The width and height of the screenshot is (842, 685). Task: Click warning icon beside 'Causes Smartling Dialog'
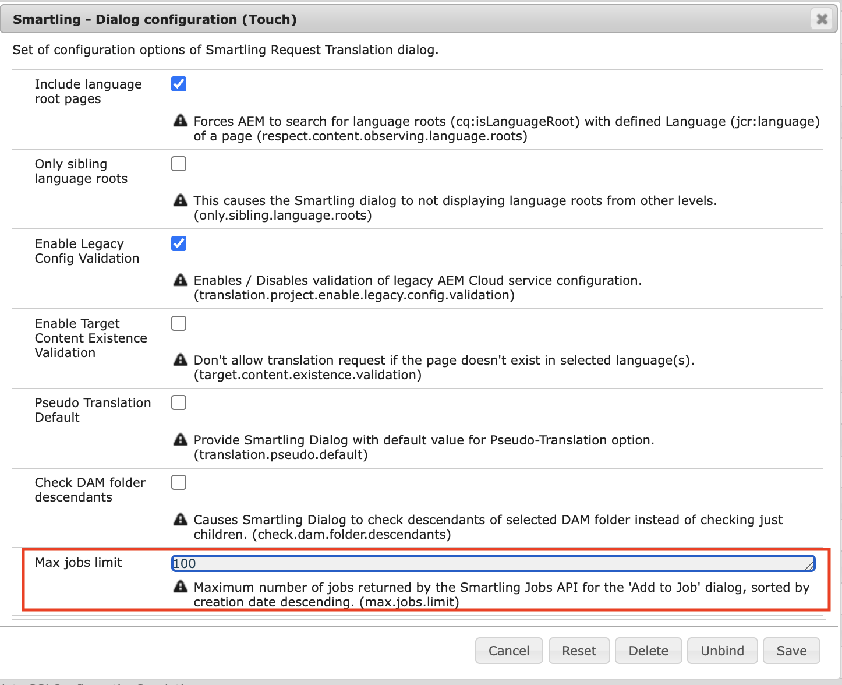tap(181, 519)
